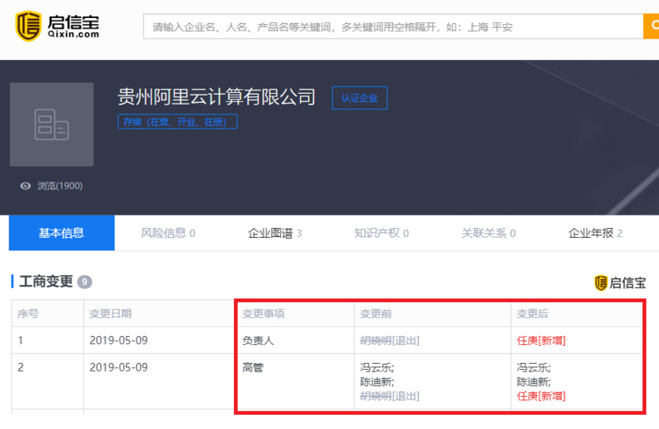Click the 浏览(1900) view count text
This screenshot has width=659, height=429.
[x=59, y=186]
